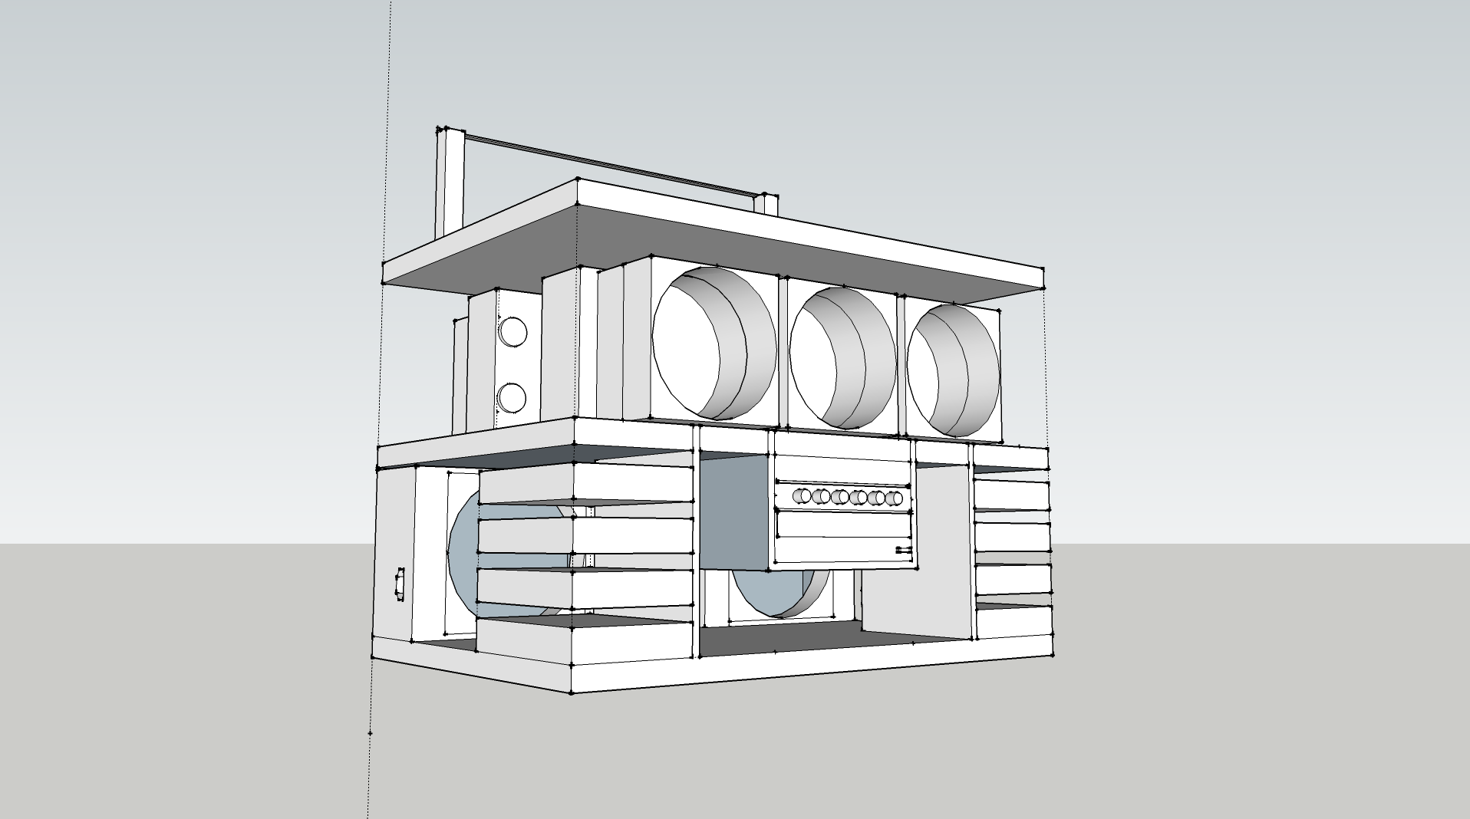Click the thin carrying handle bar on top
Screen dimensions: 1470x819
pyautogui.click(x=610, y=165)
